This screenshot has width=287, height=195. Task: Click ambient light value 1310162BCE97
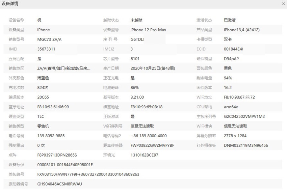pos(145,155)
